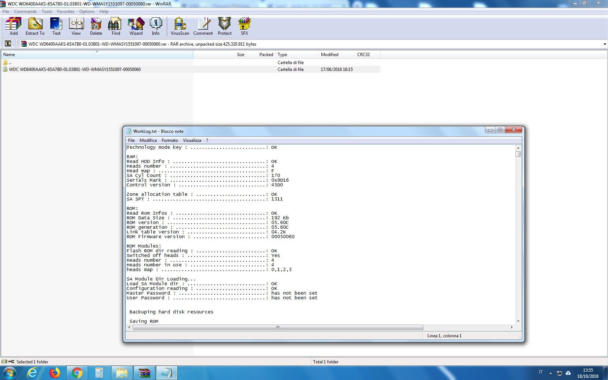Image resolution: width=608 pixels, height=380 pixels.
Task: Open Calculator from the taskbar
Action: tap(99, 373)
